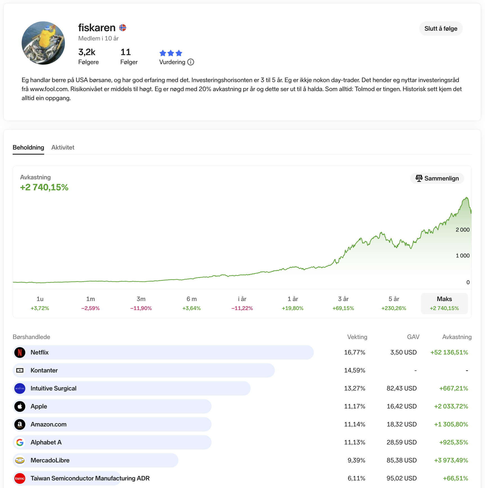The width and height of the screenshot is (485, 488).
Task: Click the Amazon.com logo icon
Action: click(20, 424)
